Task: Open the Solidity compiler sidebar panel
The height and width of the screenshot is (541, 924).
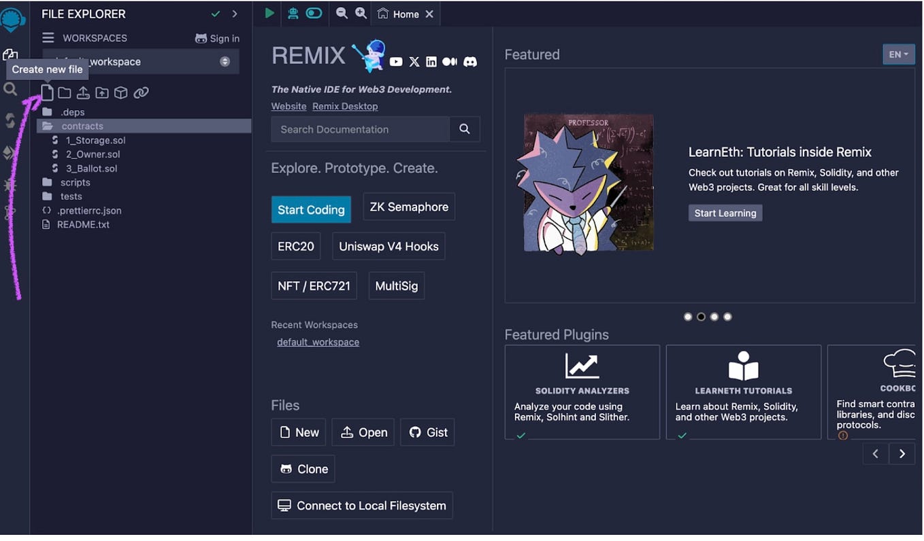Action: pos(10,120)
